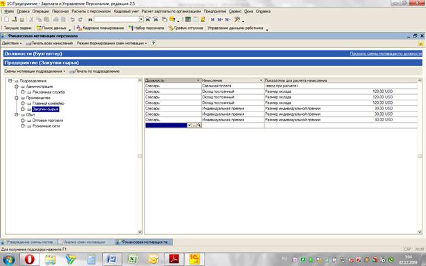Click the help question mark button
The height and width of the screenshot is (266, 426).
point(153,44)
